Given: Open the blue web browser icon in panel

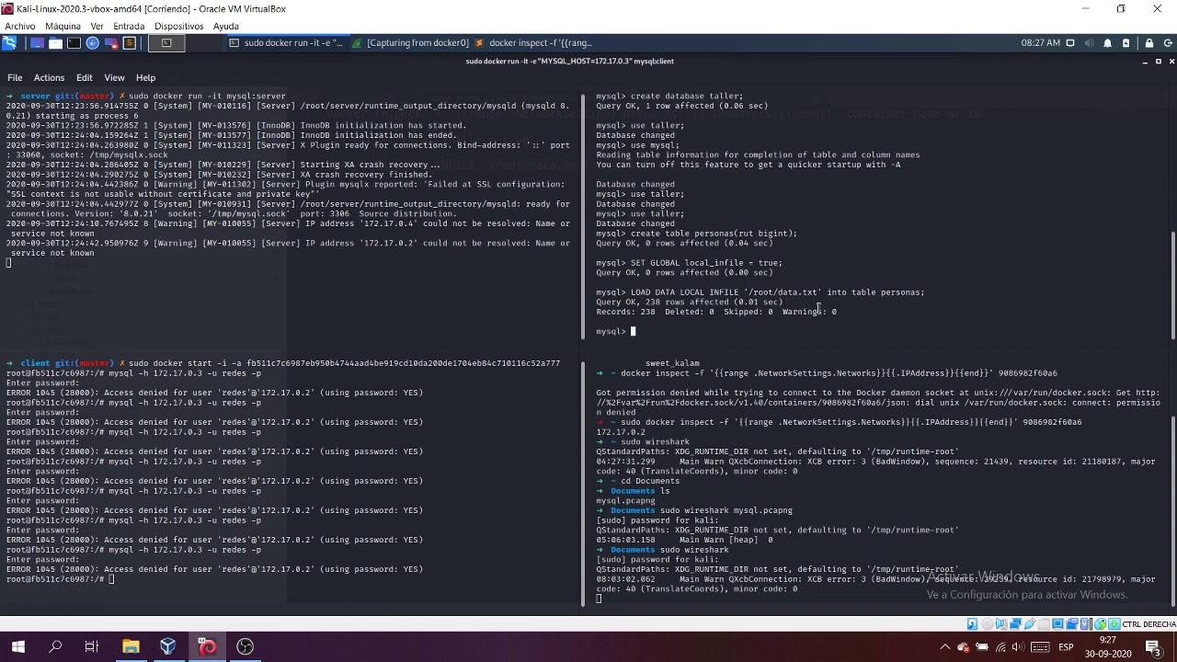Looking at the screenshot, I should (92, 43).
